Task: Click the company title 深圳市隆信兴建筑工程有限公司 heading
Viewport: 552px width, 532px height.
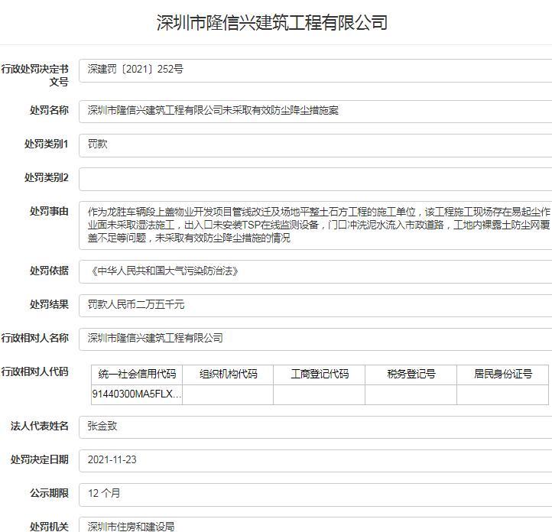Action: (x=272, y=22)
